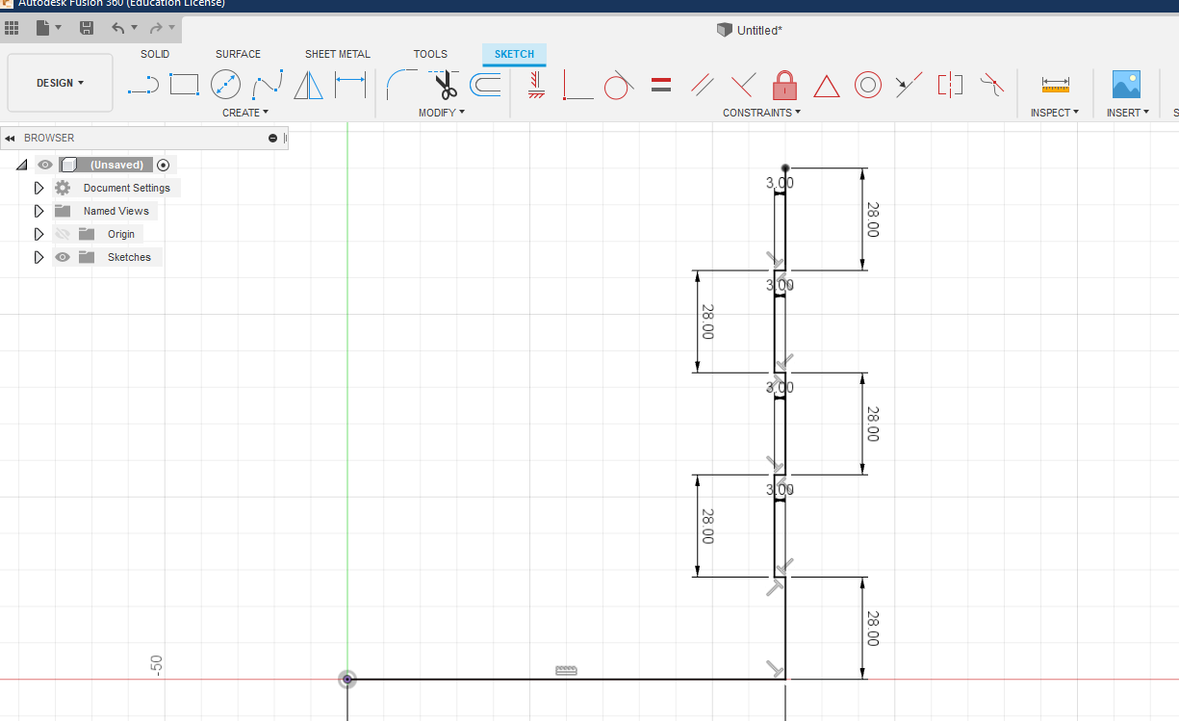Pick the Trim scissors tool
This screenshot has width=1179, height=721.
[x=444, y=85]
